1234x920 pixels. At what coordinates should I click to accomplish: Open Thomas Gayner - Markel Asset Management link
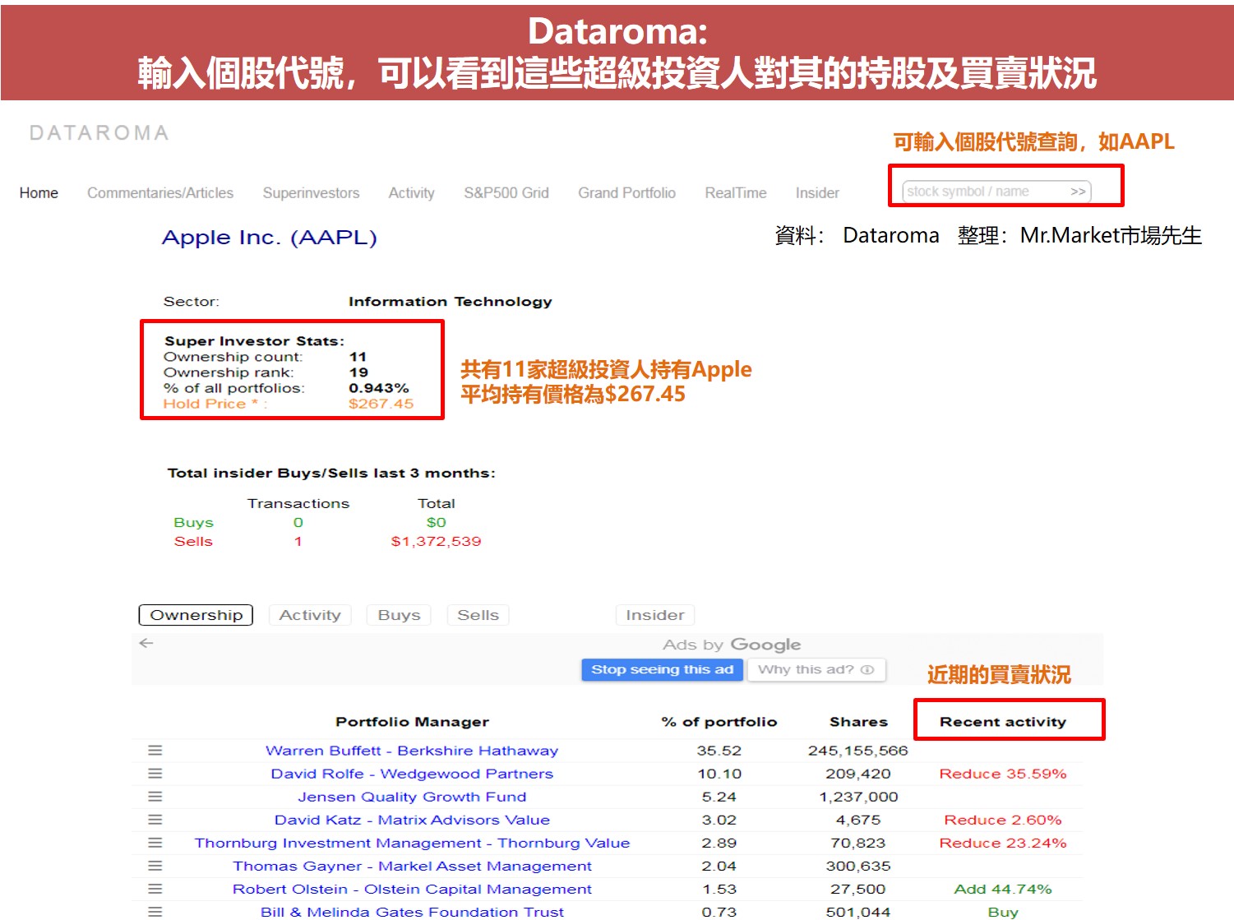[x=412, y=866]
